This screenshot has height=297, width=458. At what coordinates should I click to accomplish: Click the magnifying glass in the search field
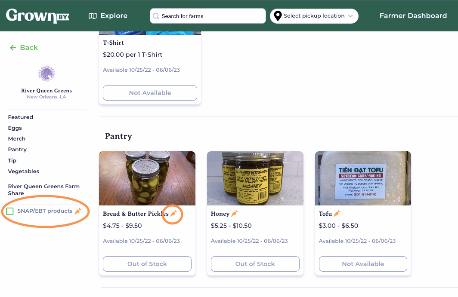click(156, 15)
